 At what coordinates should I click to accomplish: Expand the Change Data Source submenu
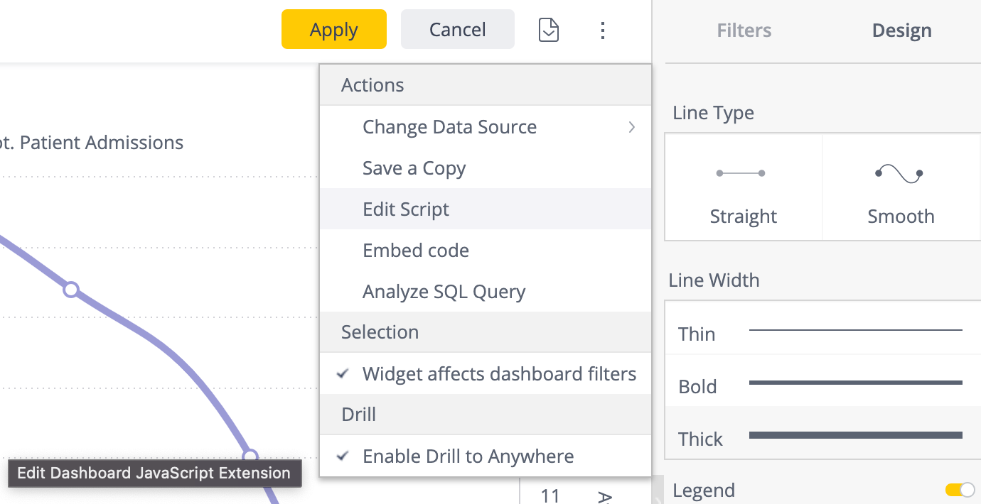point(449,126)
